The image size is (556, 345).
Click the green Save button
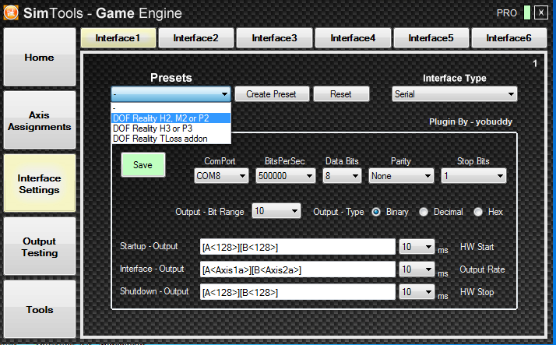tap(143, 165)
